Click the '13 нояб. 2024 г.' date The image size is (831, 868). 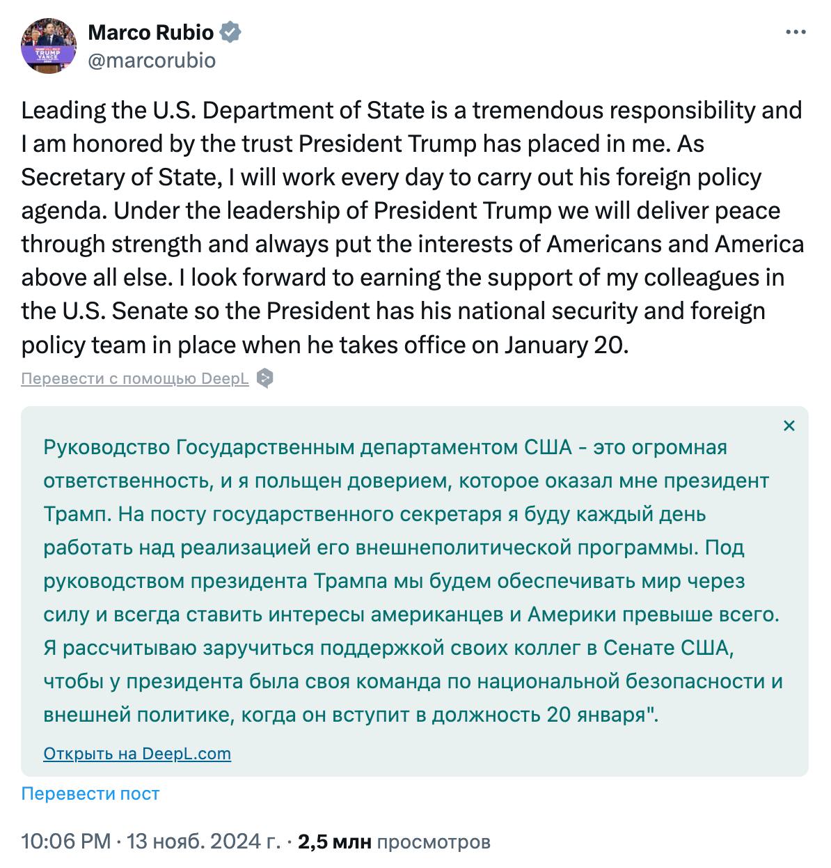tap(203, 842)
